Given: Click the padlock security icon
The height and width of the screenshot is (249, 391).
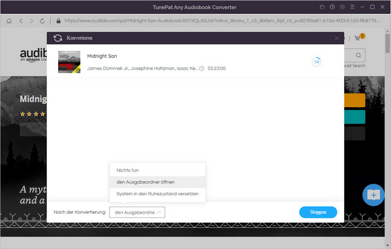Looking at the screenshot, I should pyautogui.click(x=58, y=21).
